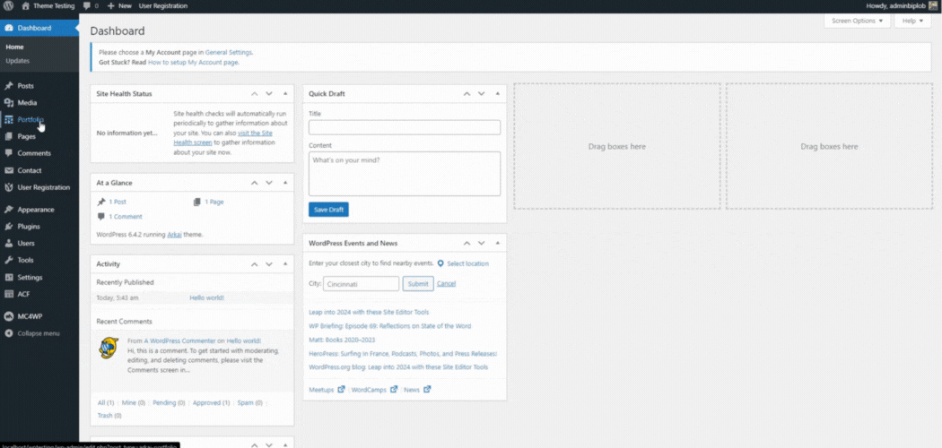Image resolution: width=942 pixels, height=448 pixels.
Task: Click the Posts pushpin icon in sidebar
Action: (x=9, y=86)
